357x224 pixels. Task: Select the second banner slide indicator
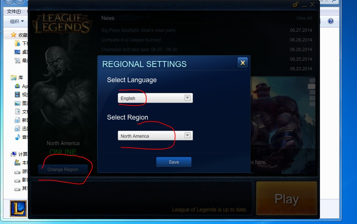tap(311, 86)
